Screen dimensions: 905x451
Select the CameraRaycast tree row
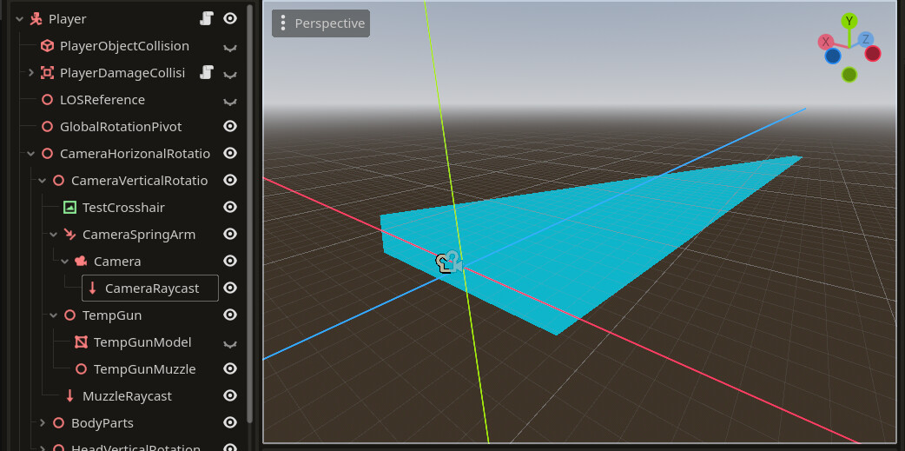(x=150, y=289)
